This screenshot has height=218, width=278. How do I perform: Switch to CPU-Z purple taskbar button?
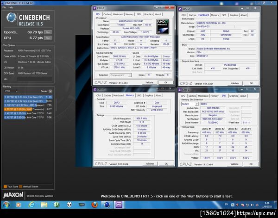(119, 205)
